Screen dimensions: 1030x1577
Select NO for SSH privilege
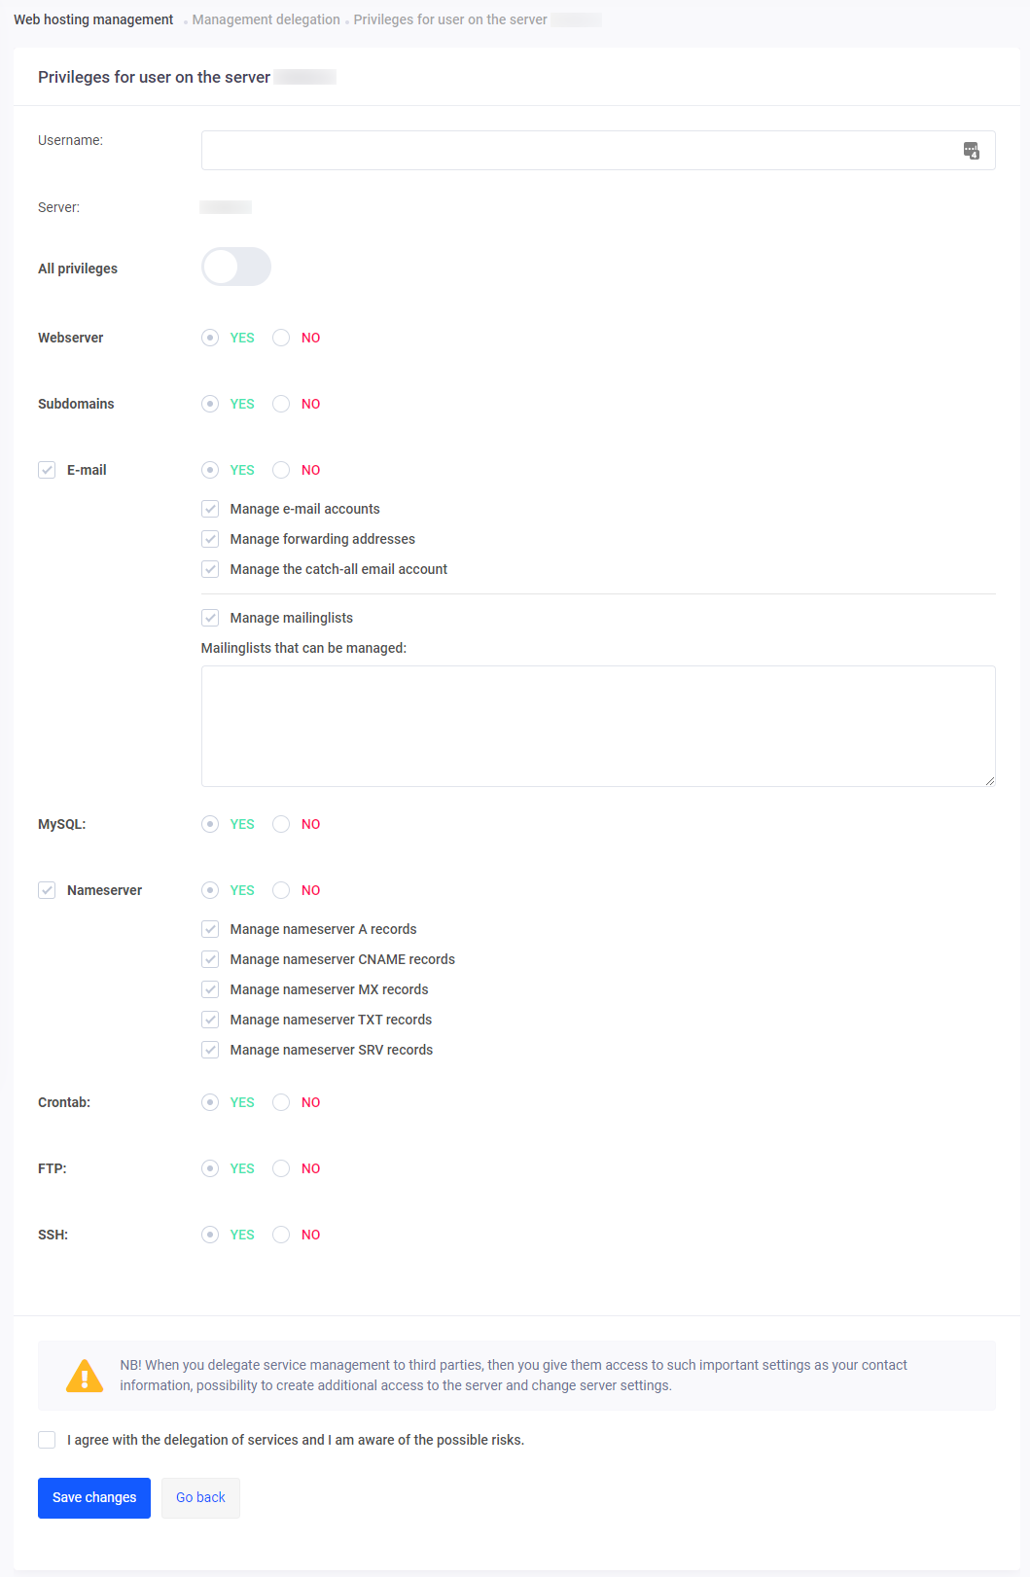point(281,1235)
